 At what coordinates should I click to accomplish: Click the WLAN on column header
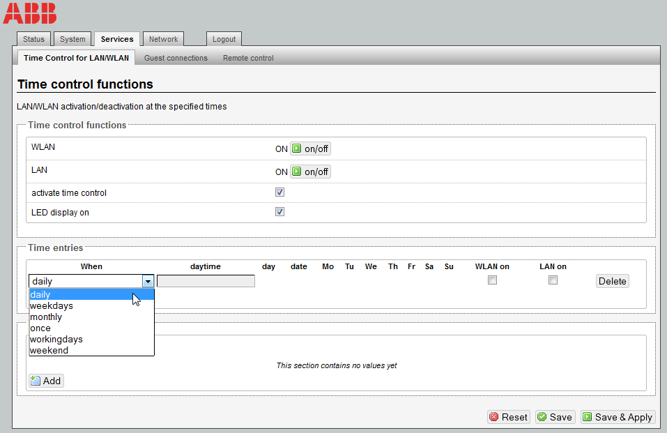492,266
